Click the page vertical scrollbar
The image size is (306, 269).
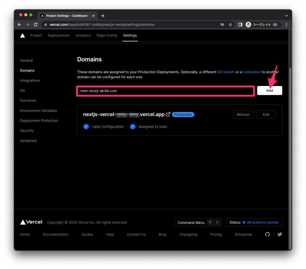[290, 158]
